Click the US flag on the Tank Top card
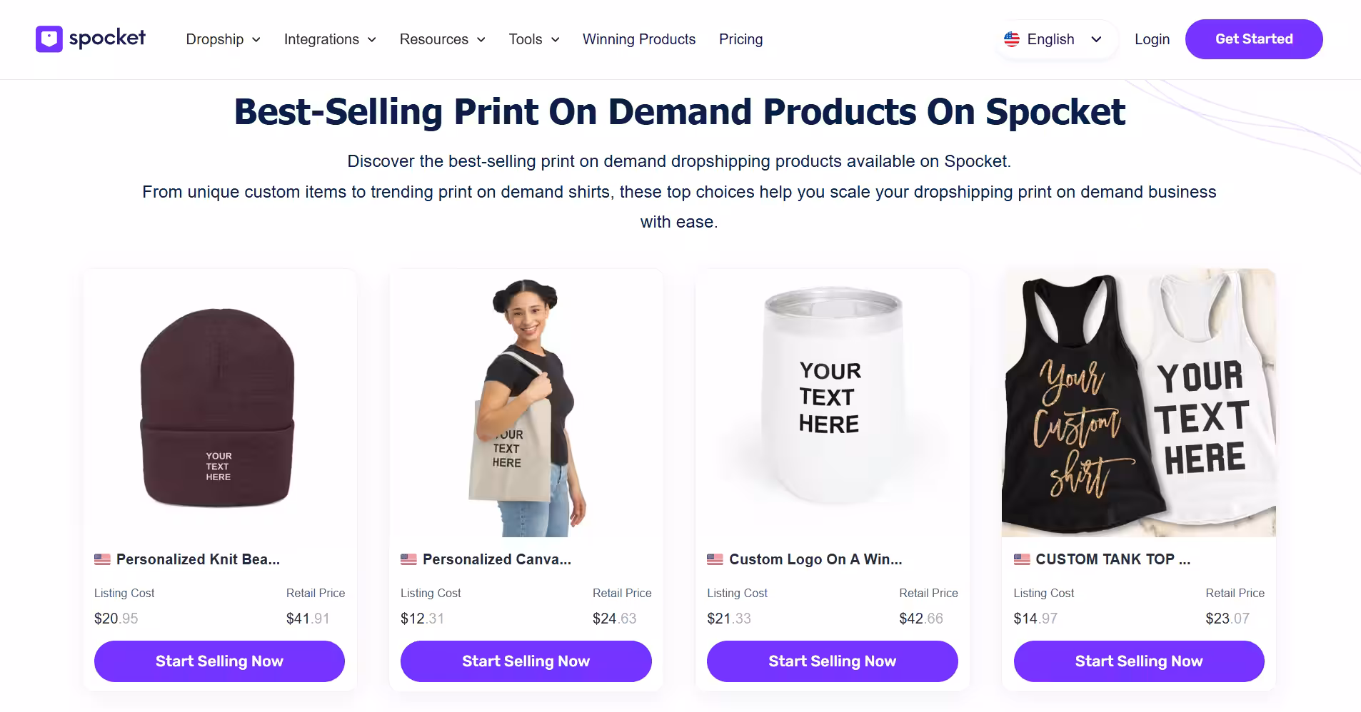 click(x=1020, y=559)
